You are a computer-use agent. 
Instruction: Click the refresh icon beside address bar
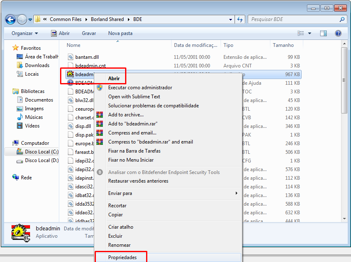tap(240, 19)
